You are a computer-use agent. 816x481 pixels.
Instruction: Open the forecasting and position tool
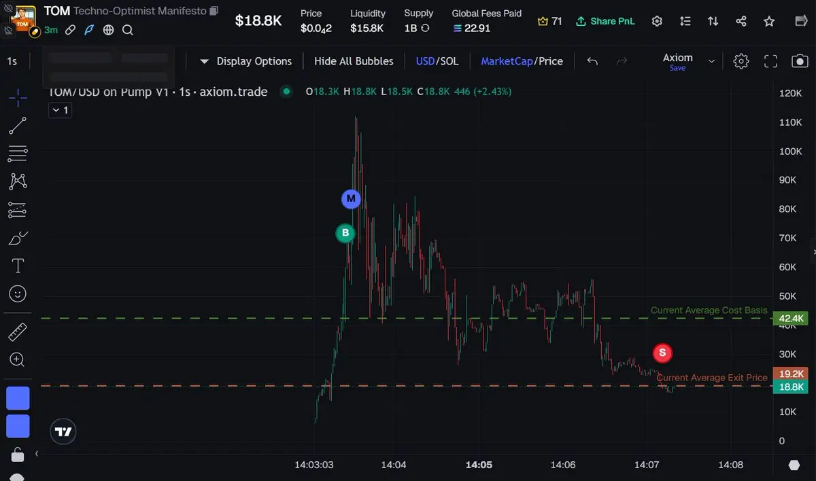(18, 210)
